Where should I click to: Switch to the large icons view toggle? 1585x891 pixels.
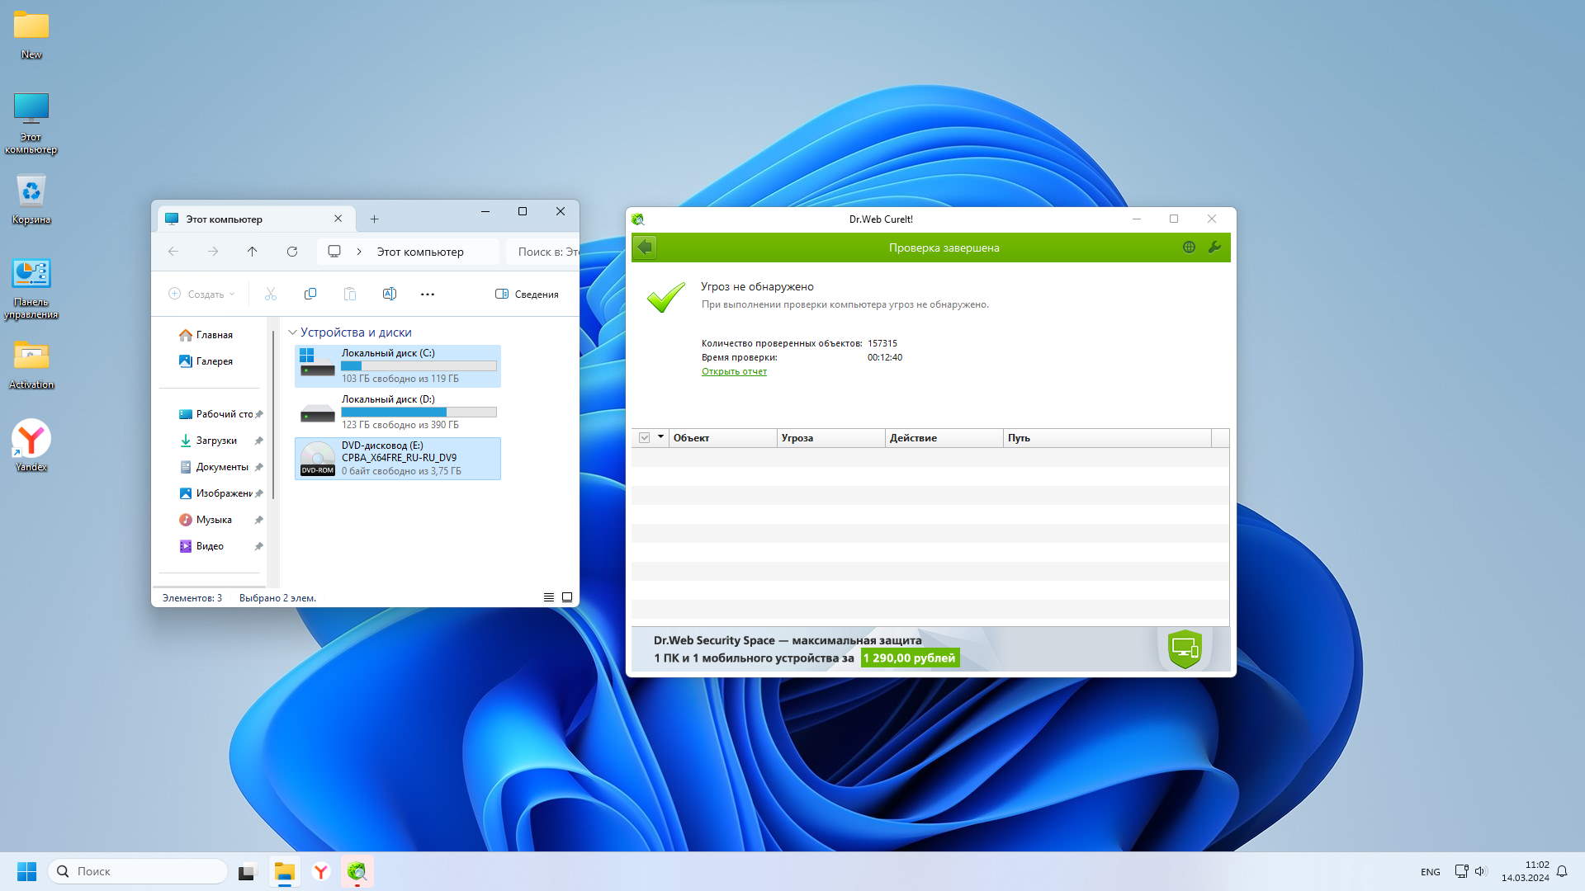point(567,597)
